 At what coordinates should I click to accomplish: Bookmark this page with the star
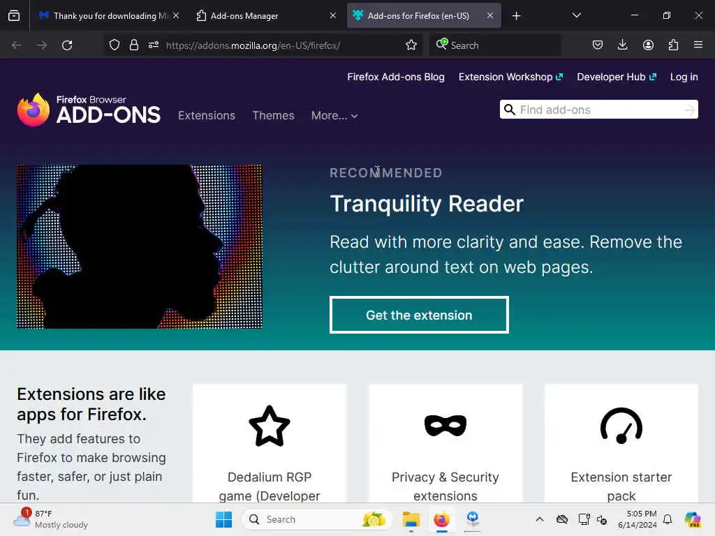click(411, 45)
